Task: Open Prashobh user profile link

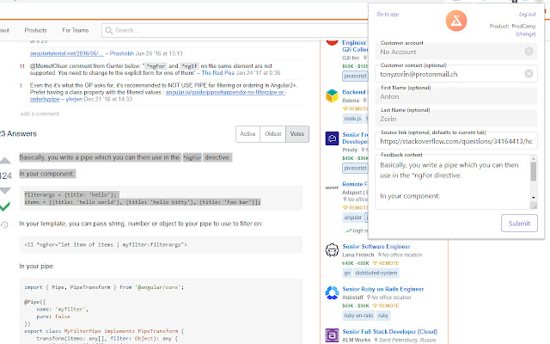Action: [x=122, y=53]
